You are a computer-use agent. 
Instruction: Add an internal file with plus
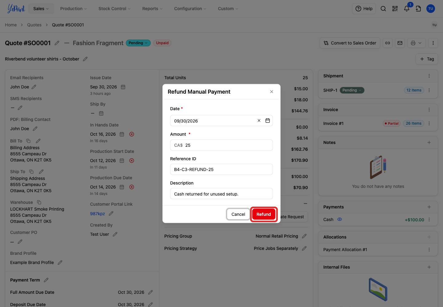pyautogui.click(x=429, y=267)
